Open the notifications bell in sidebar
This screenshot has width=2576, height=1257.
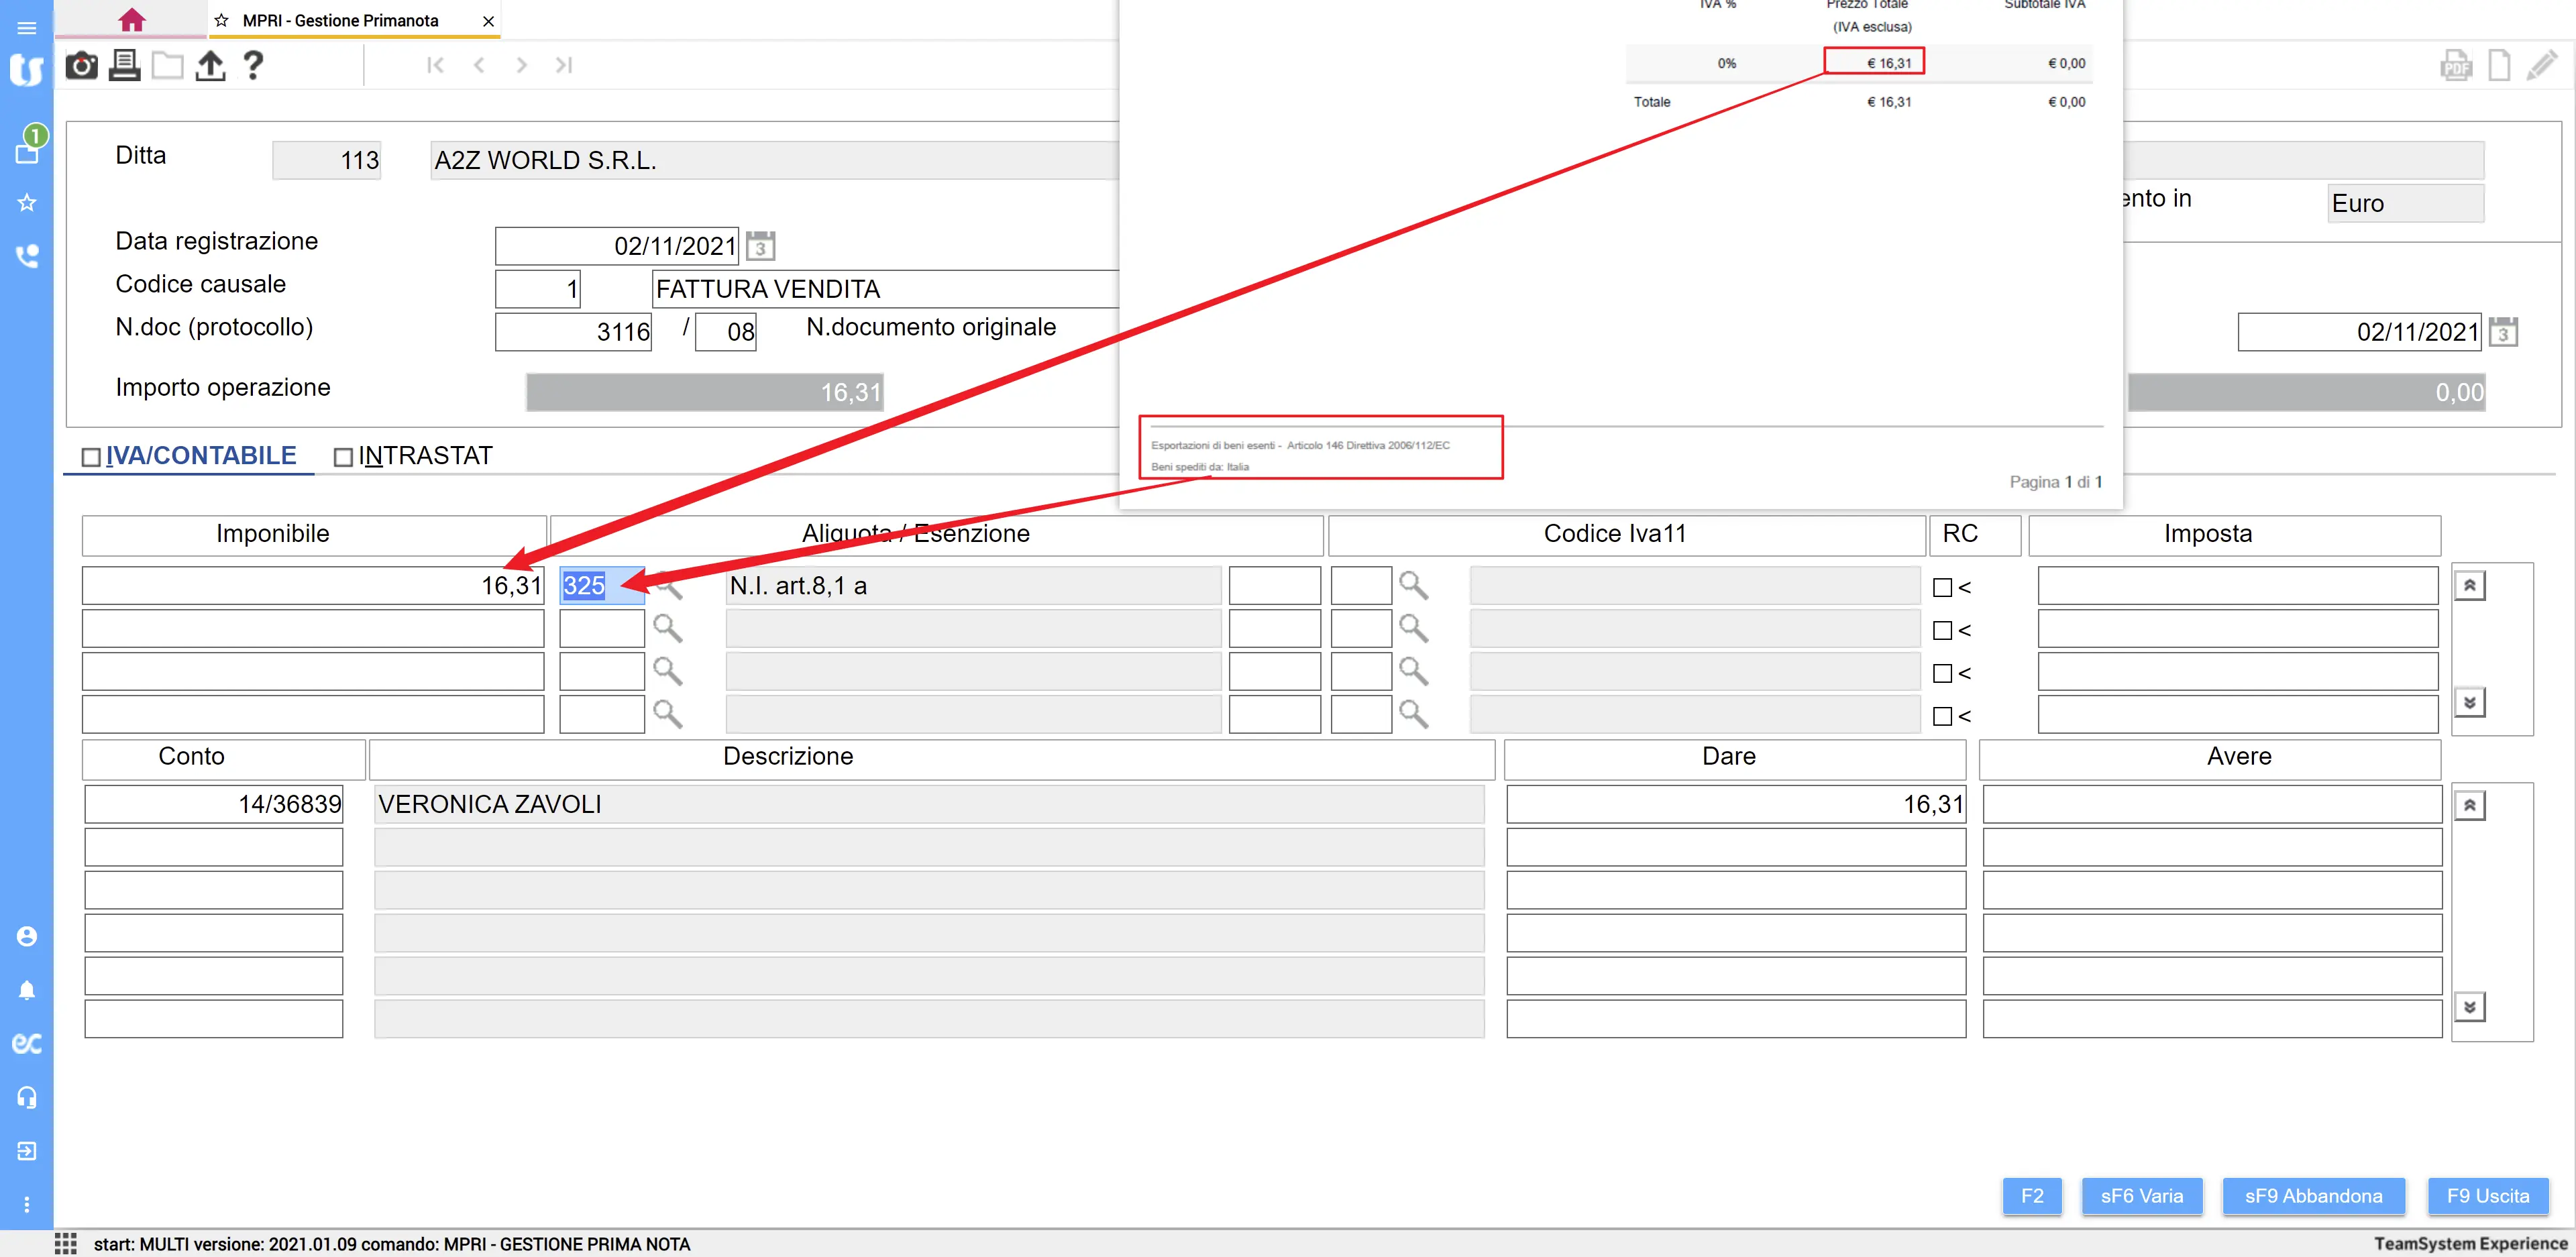coord(27,990)
